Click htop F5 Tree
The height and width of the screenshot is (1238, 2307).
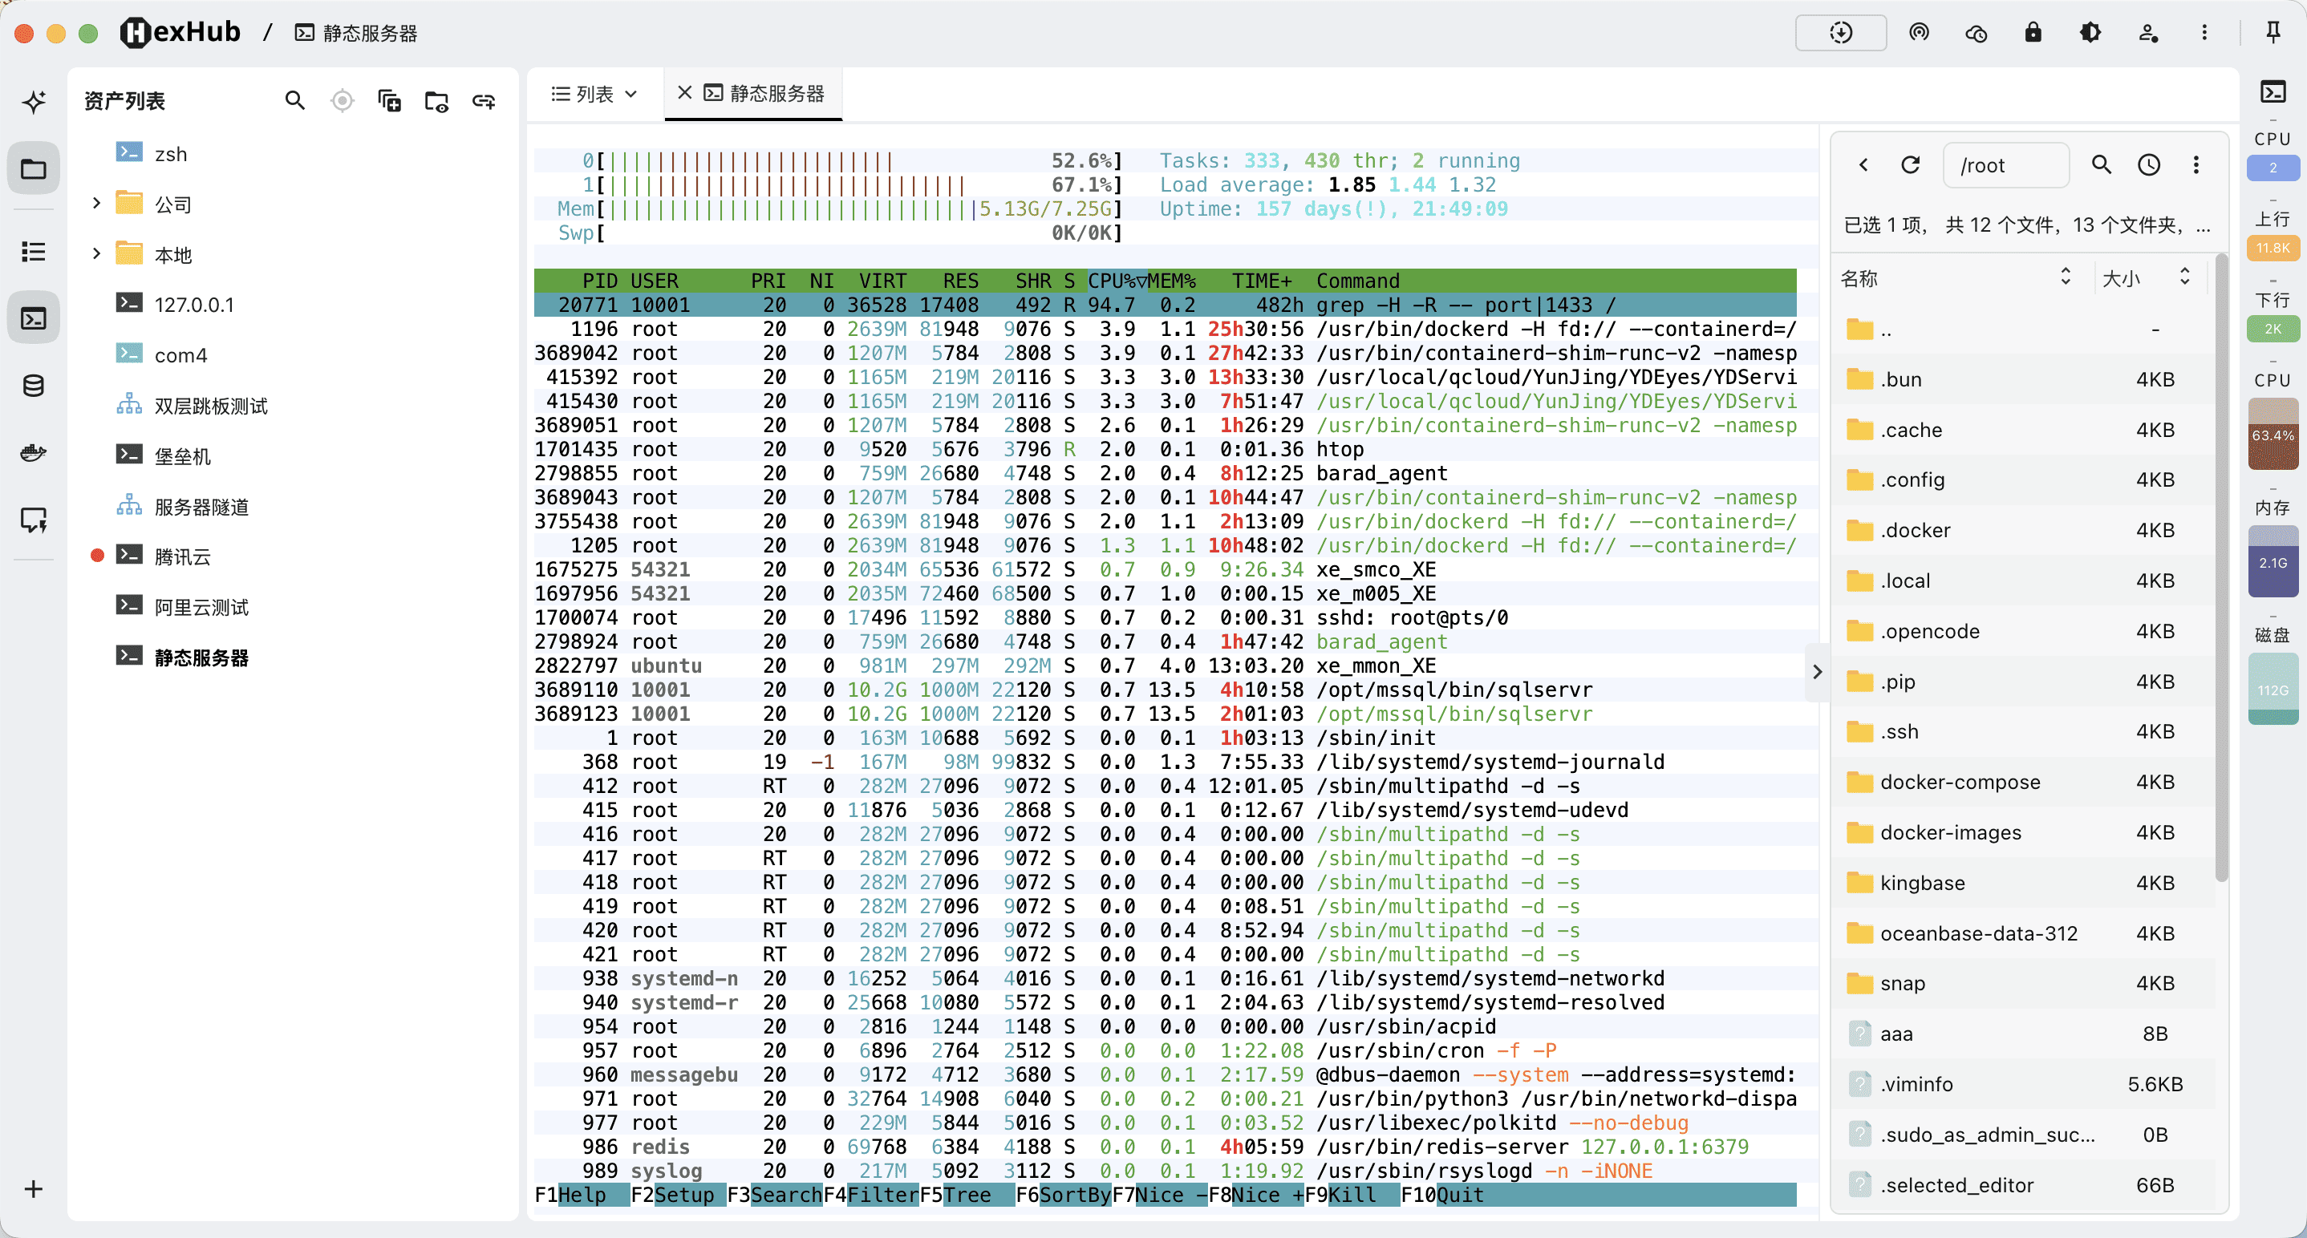tap(967, 1195)
